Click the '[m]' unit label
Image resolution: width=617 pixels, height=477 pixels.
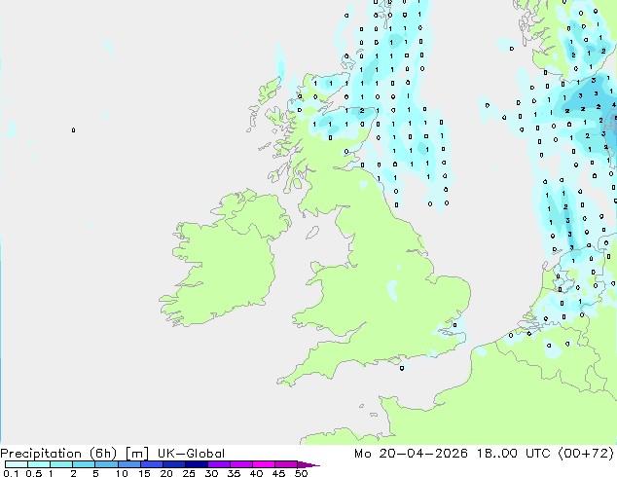[136, 454]
